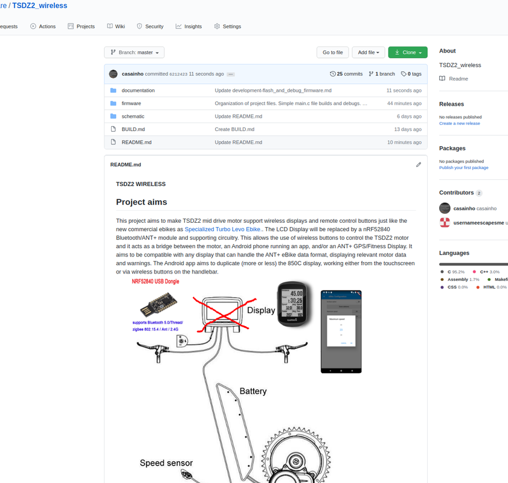Open casainho contributor profile name

pyautogui.click(x=465, y=208)
